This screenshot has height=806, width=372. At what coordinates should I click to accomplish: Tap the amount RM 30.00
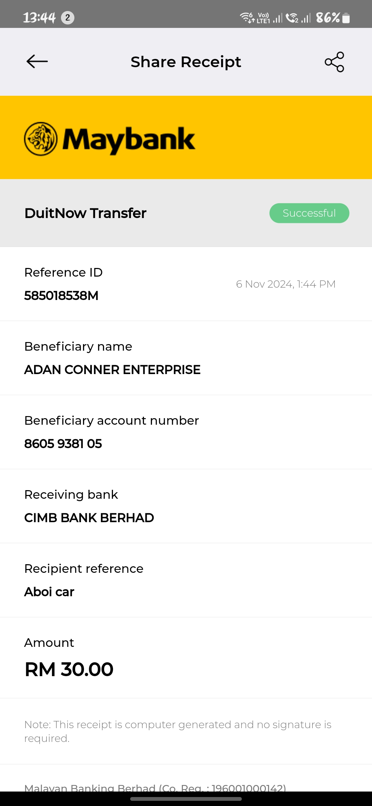[x=69, y=669]
